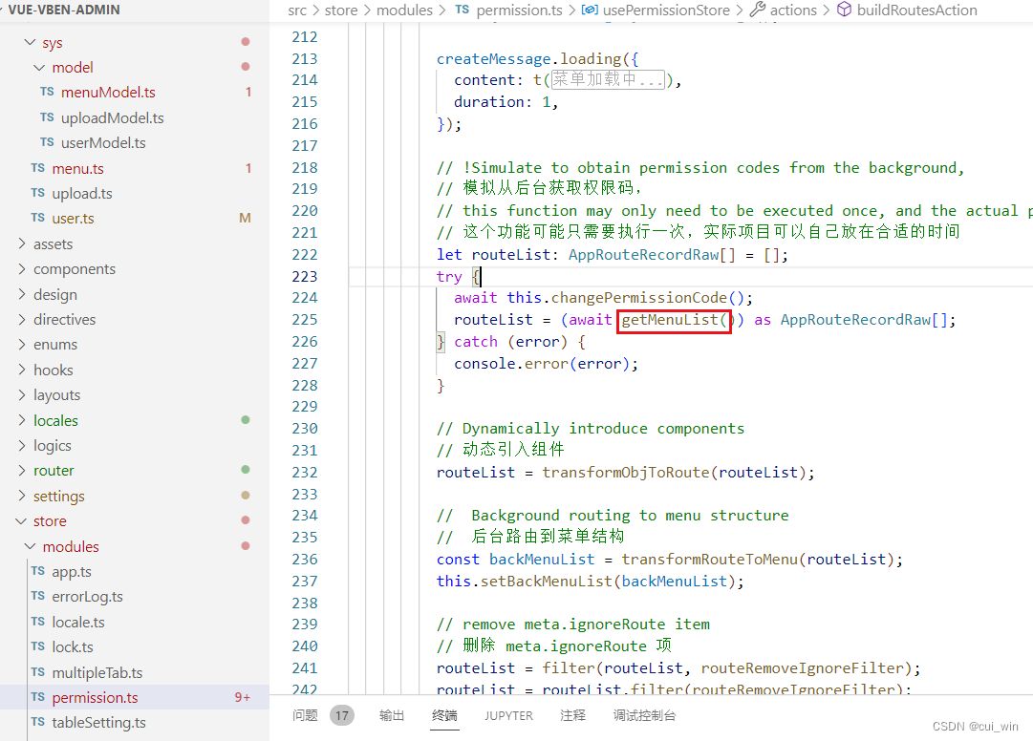Expand the locales folder

22,420
